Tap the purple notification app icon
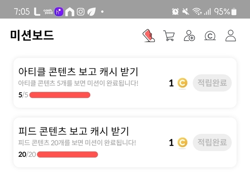 [59, 11]
